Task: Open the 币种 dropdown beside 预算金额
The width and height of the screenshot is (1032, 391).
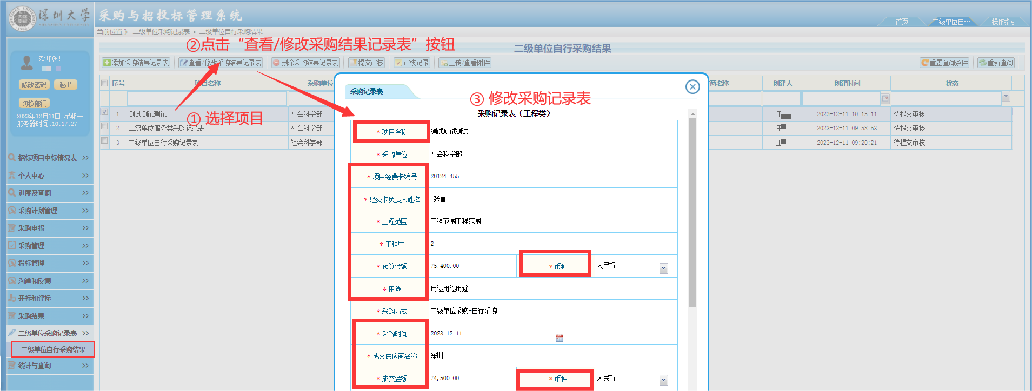Action: 663,268
